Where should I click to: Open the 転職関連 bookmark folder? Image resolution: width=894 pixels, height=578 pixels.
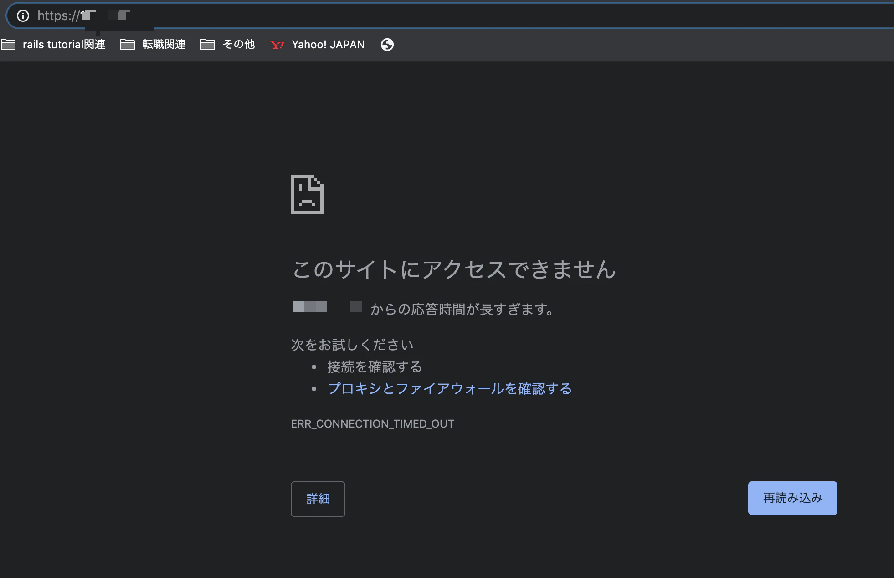[153, 45]
